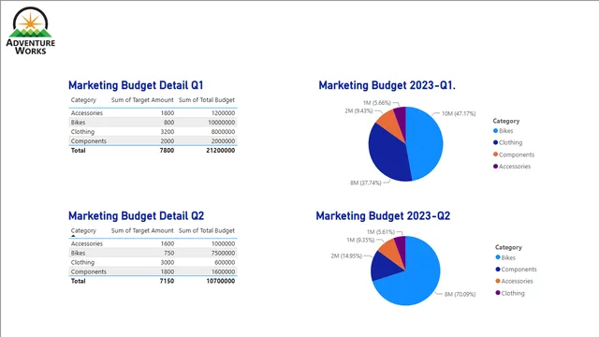
Task: Sort Q1 table by Sum of Total Budget
Action: click(206, 100)
